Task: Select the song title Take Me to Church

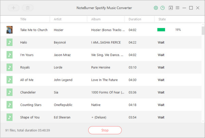Action: point(34,30)
